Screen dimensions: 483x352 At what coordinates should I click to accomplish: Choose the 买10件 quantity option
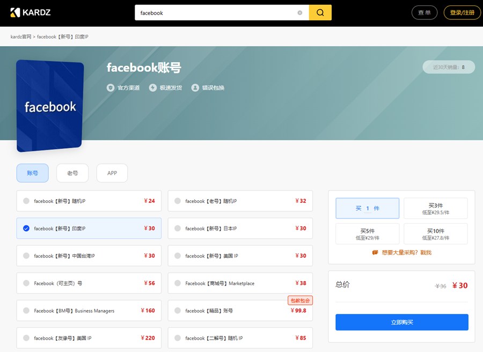436,234
